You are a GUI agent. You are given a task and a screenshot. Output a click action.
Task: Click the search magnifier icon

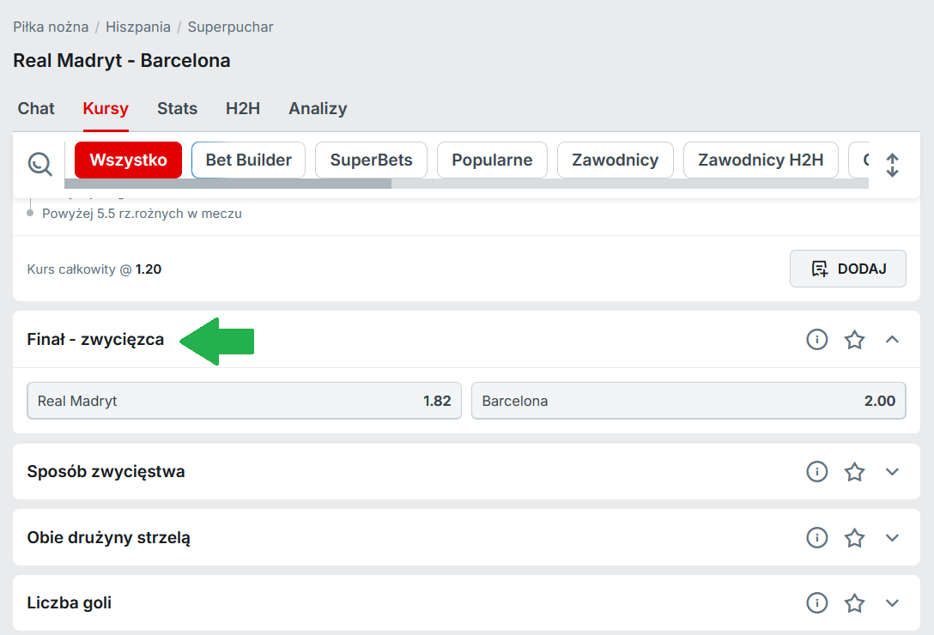point(39,163)
